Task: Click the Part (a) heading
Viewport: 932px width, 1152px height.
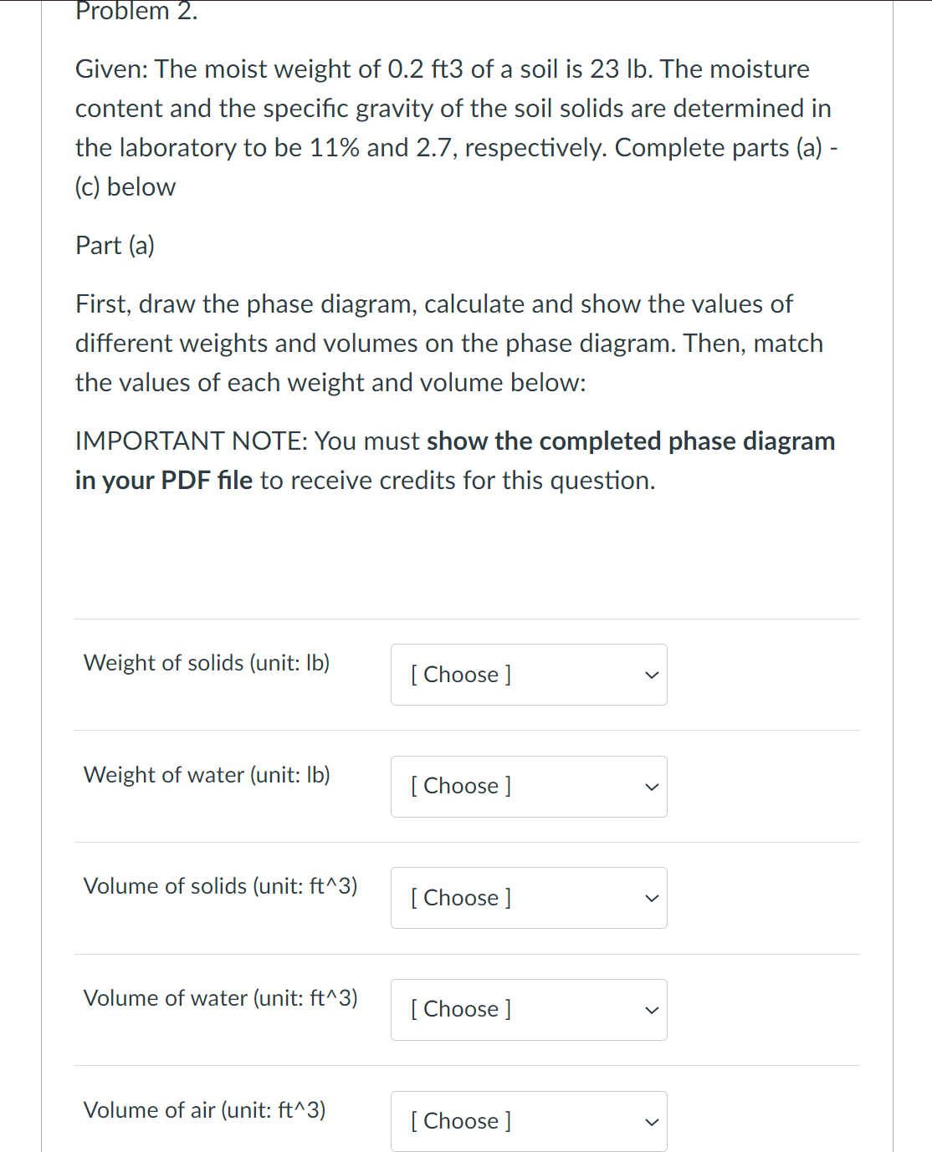Action: point(115,245)
